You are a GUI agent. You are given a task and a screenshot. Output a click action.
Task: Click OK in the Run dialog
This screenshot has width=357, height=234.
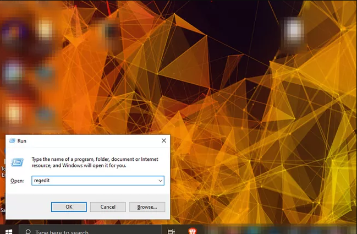[x=69, y=207]
